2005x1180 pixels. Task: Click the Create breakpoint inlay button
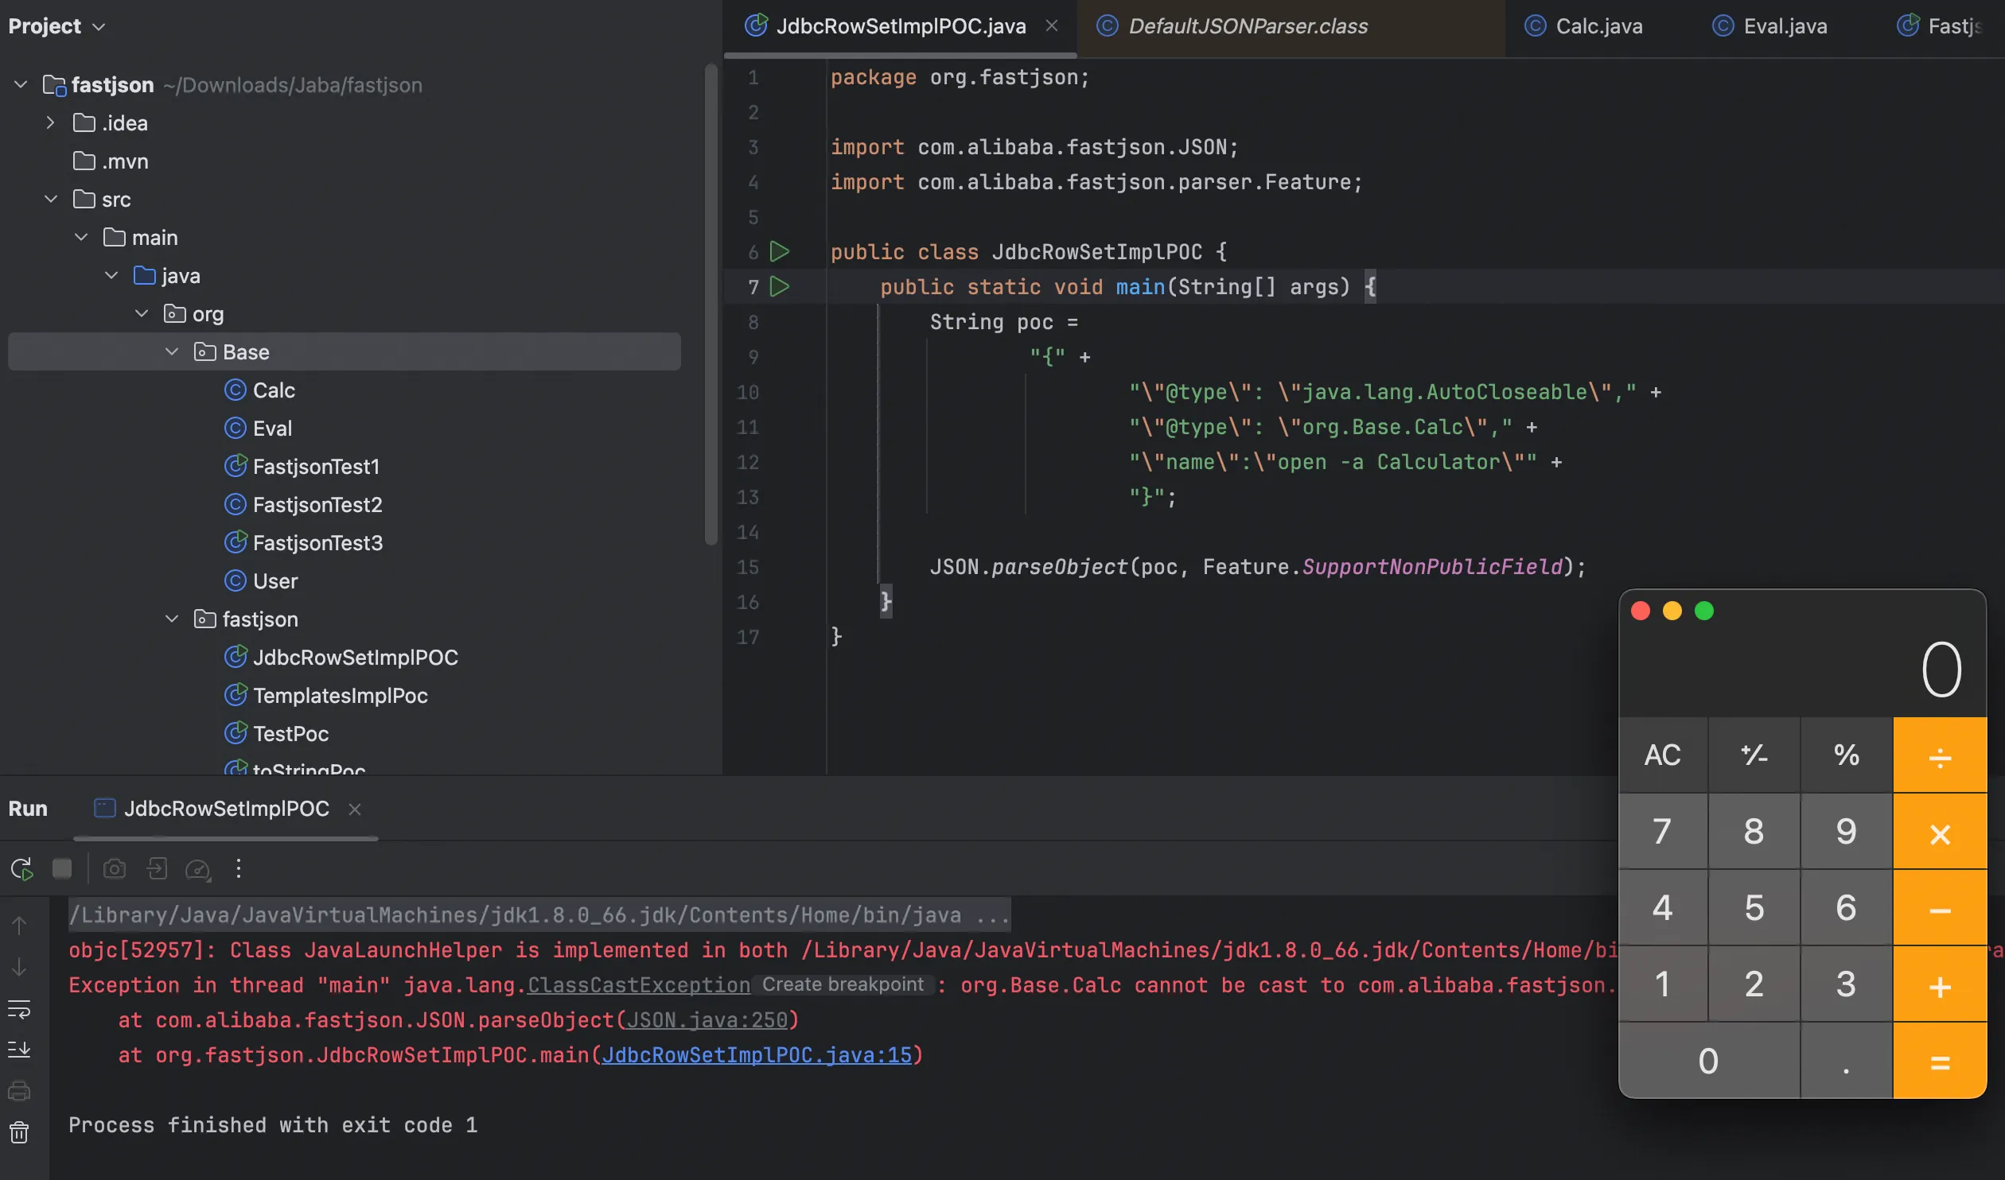[843, 984]
